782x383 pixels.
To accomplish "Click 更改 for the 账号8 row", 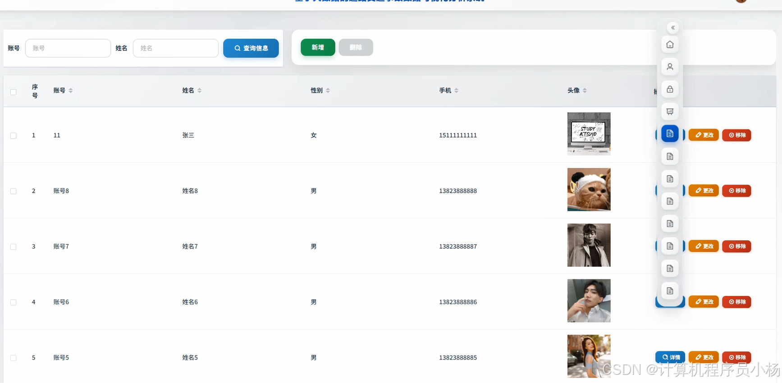I will pos(704,191).
